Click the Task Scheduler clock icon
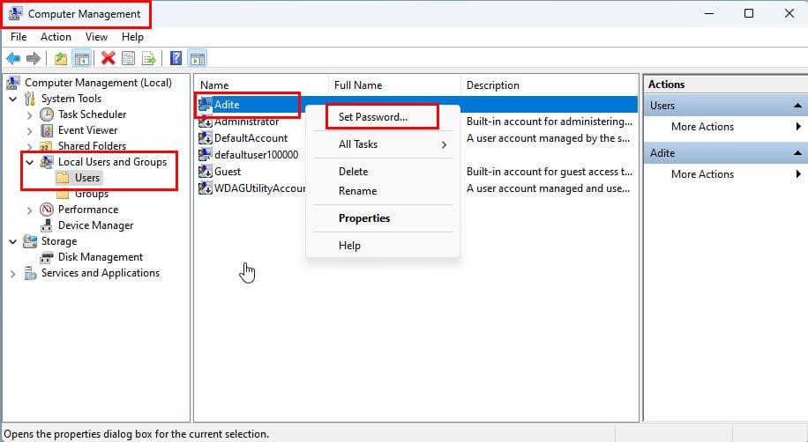Viewport: 808px width, 442px height. click(x=47, y=114)
